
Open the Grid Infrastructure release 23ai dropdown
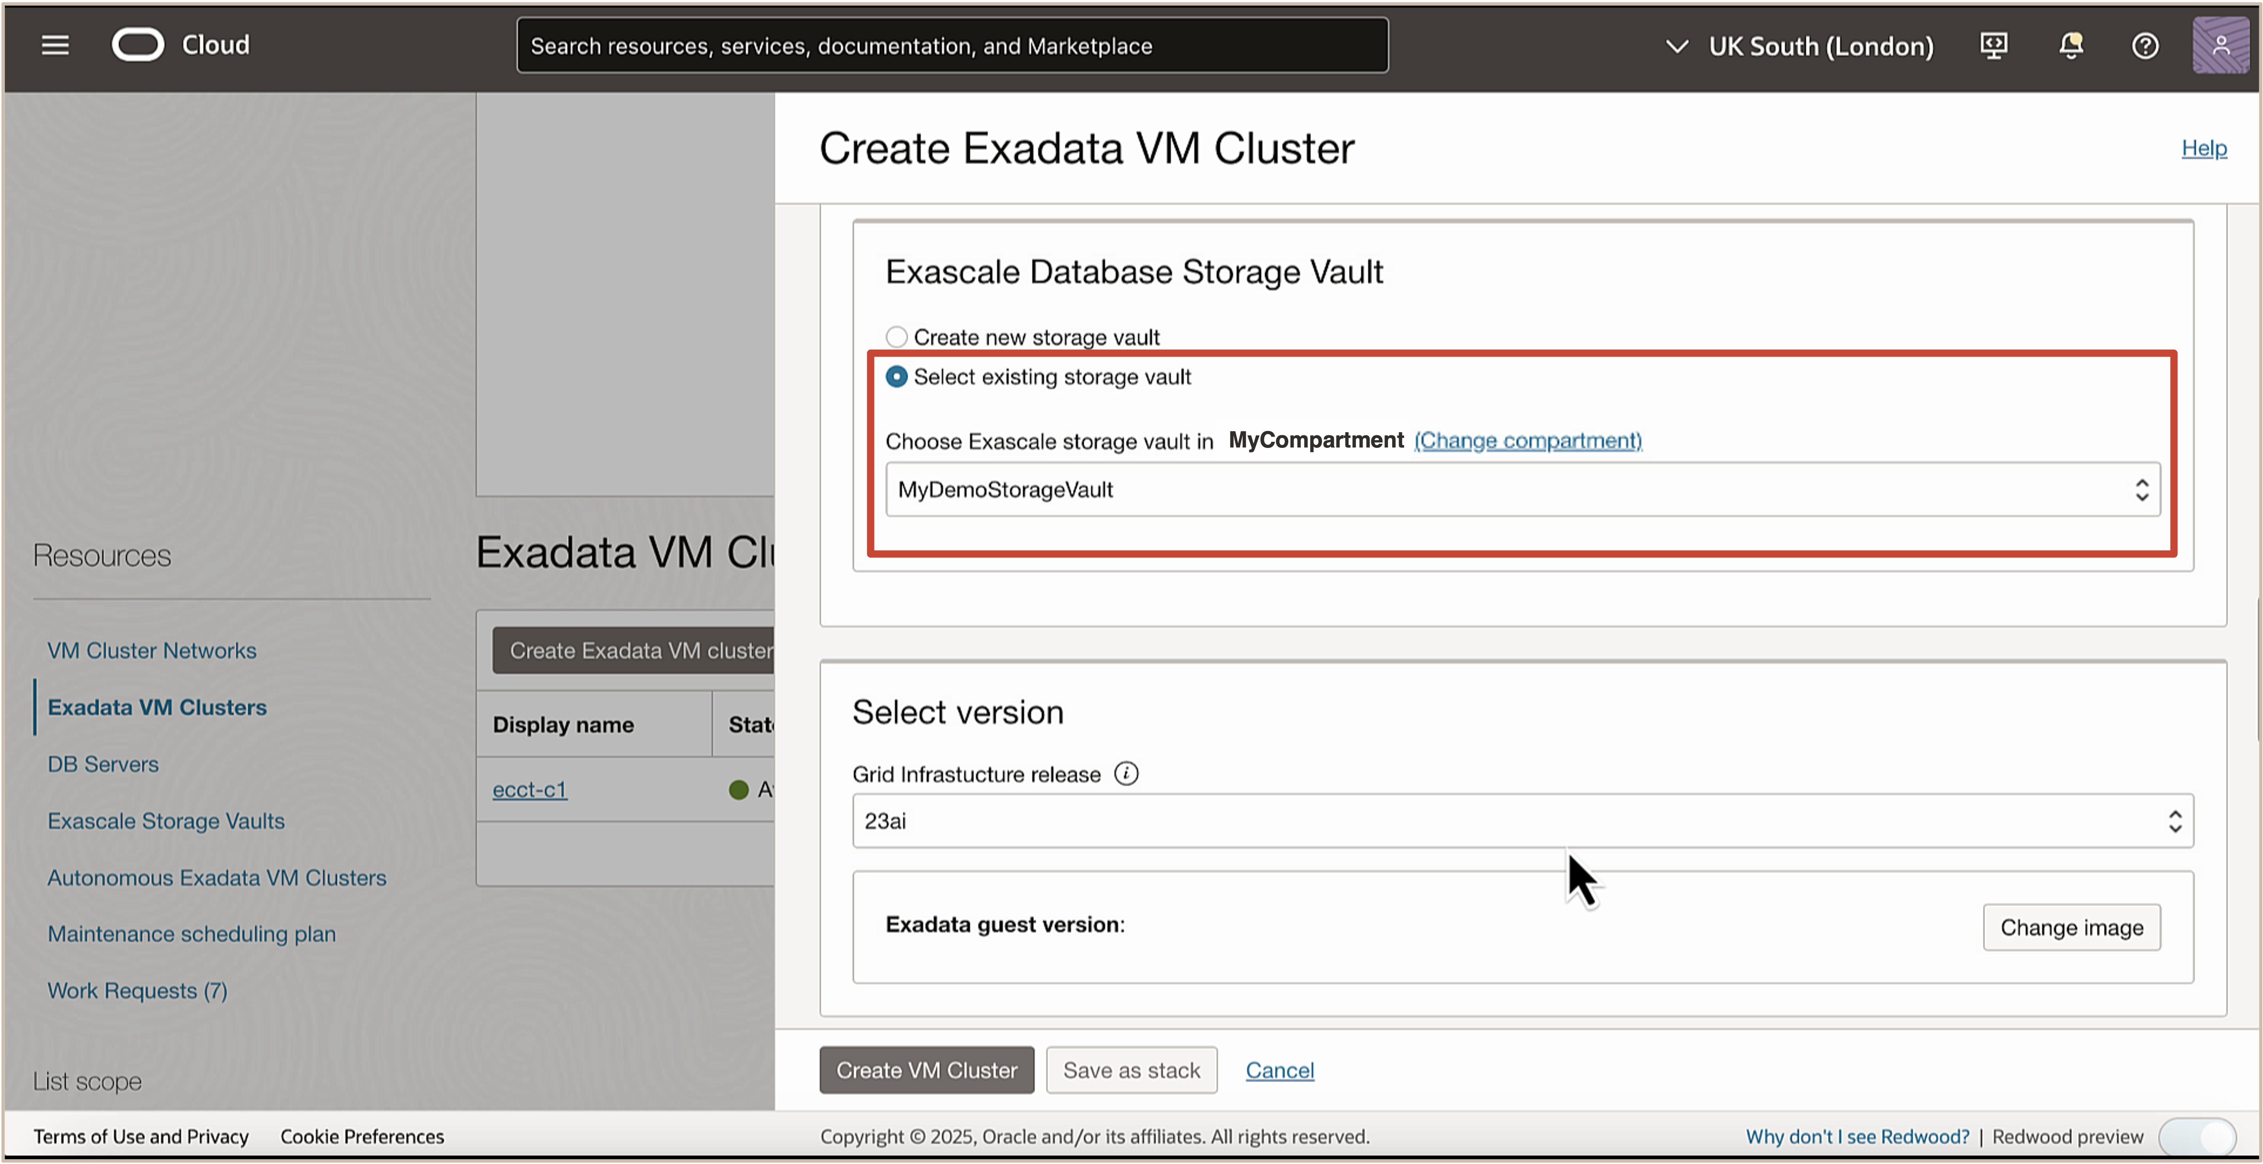pos(1522,820)
